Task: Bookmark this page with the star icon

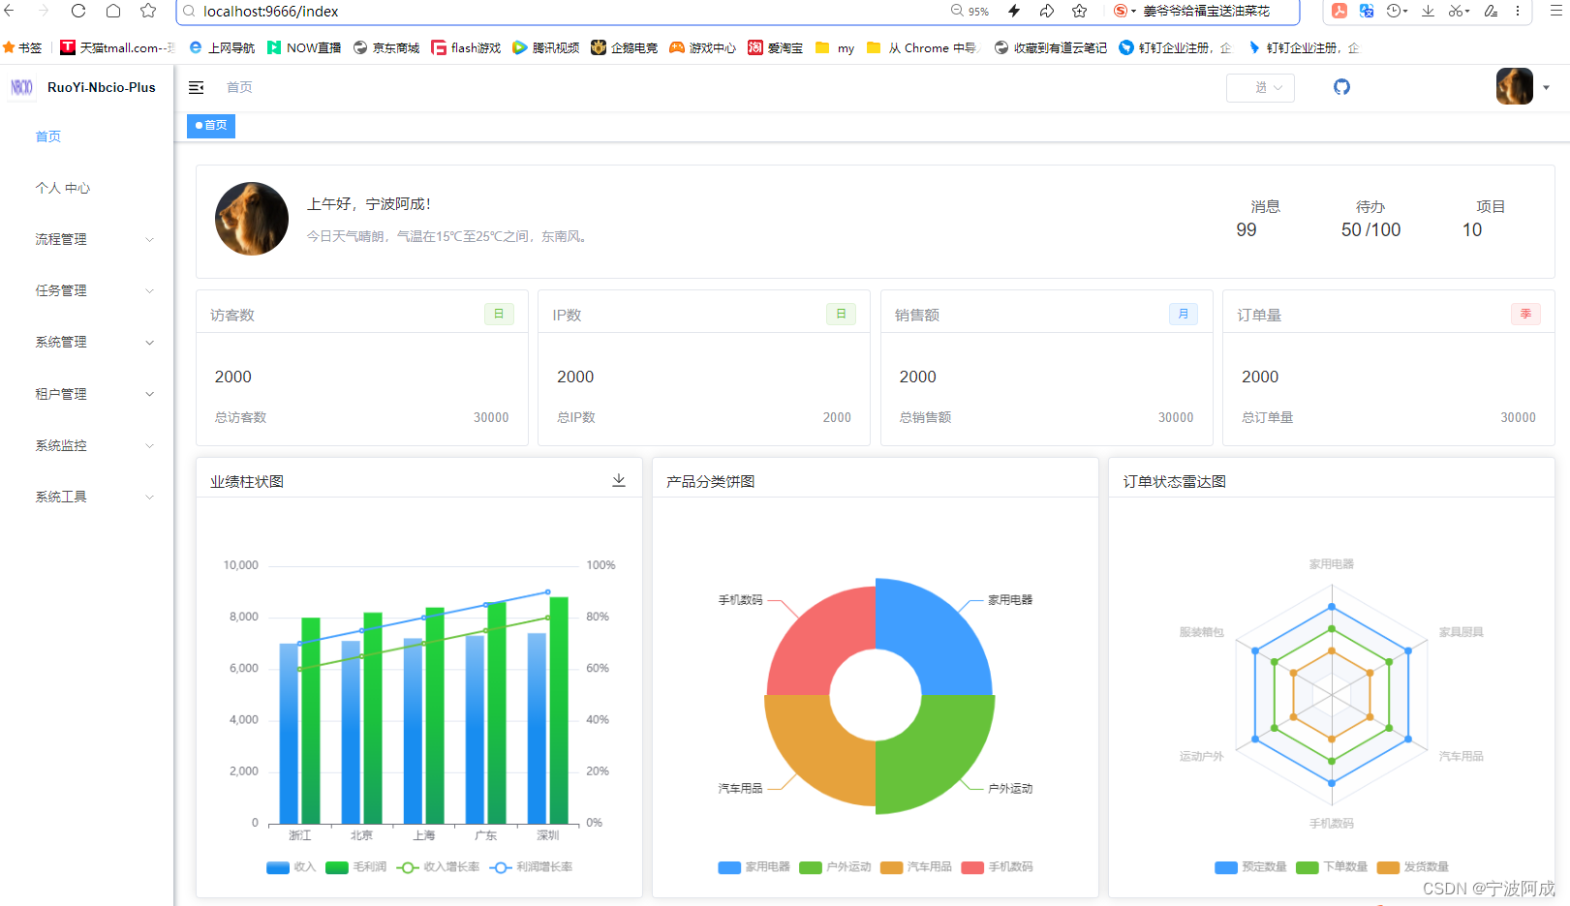Action: tap(148, 11)
